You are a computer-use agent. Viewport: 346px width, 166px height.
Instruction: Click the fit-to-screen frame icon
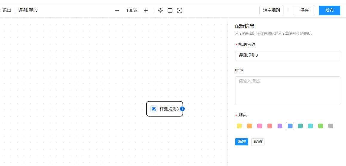tap(180, 10)
